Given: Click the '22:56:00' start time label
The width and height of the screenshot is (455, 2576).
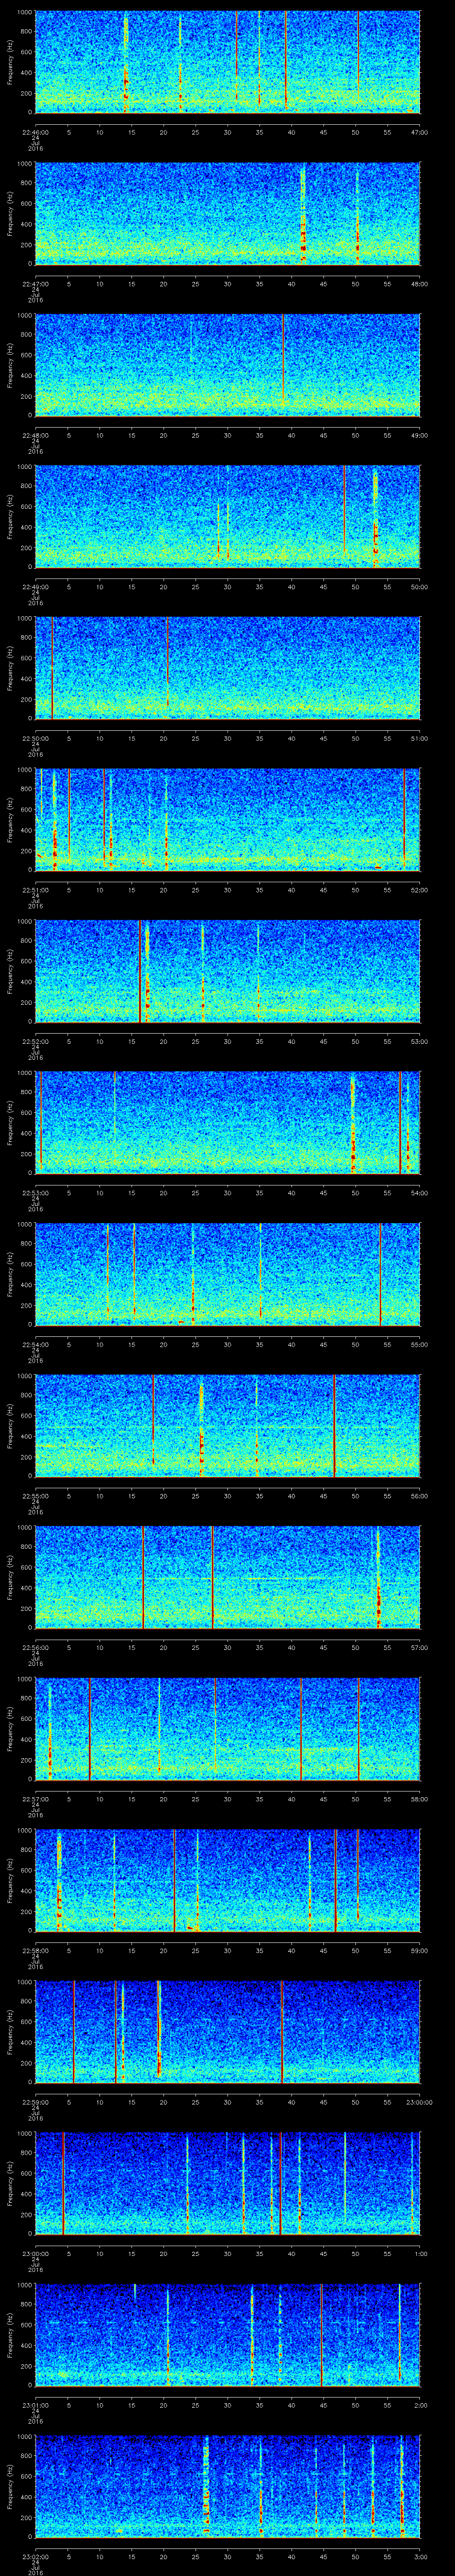Looking at the screenshot, I should (35, 1647).
